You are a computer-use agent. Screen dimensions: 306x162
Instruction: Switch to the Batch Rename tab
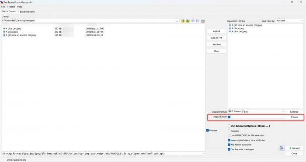pyautogui.click(x=27, y=12)
